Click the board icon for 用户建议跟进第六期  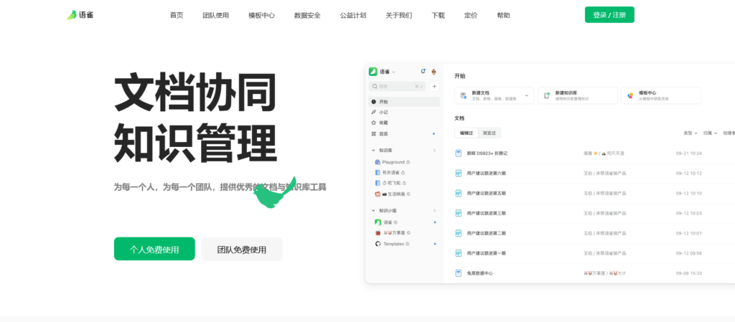(x=459, y=173)
